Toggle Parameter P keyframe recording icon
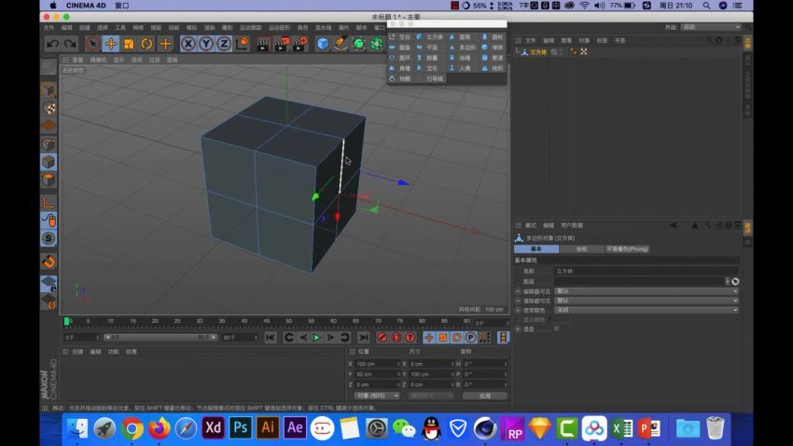Image resolution: width=793 pixels, height=446 pixels. click(470, 337)
